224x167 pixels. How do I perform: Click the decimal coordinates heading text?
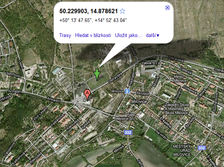tap(89, 11)
